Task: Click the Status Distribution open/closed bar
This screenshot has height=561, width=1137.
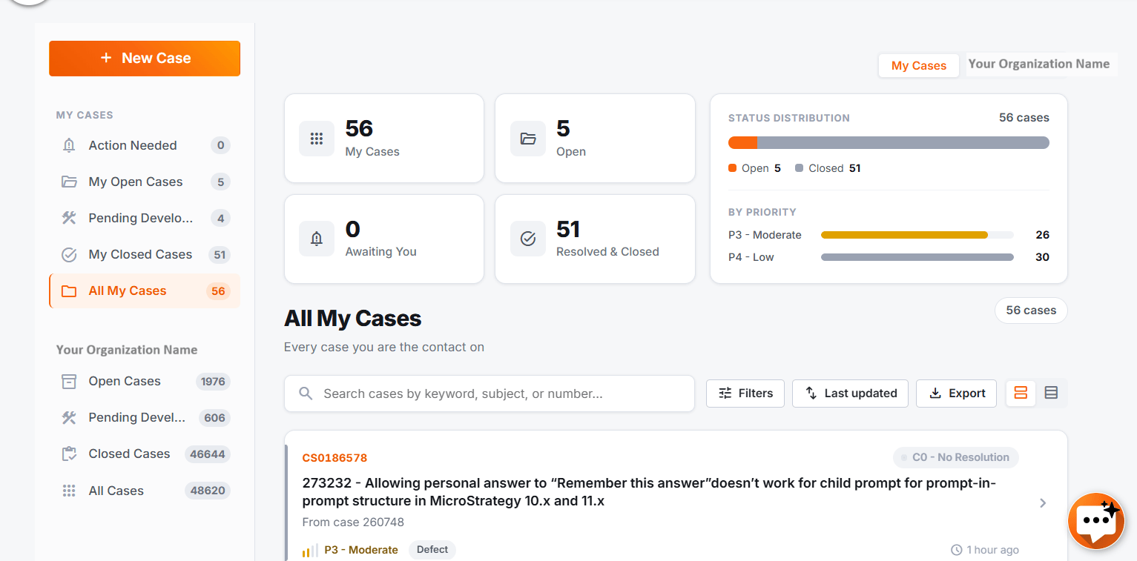Action: click(889, 143)
